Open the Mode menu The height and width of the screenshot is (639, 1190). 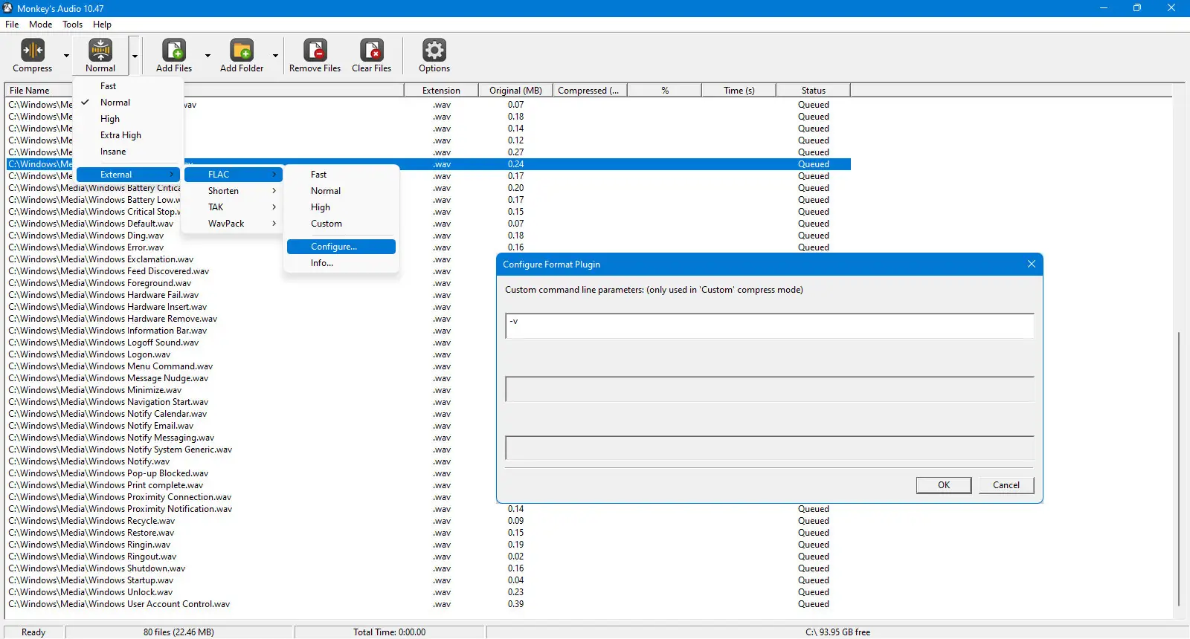41,25
